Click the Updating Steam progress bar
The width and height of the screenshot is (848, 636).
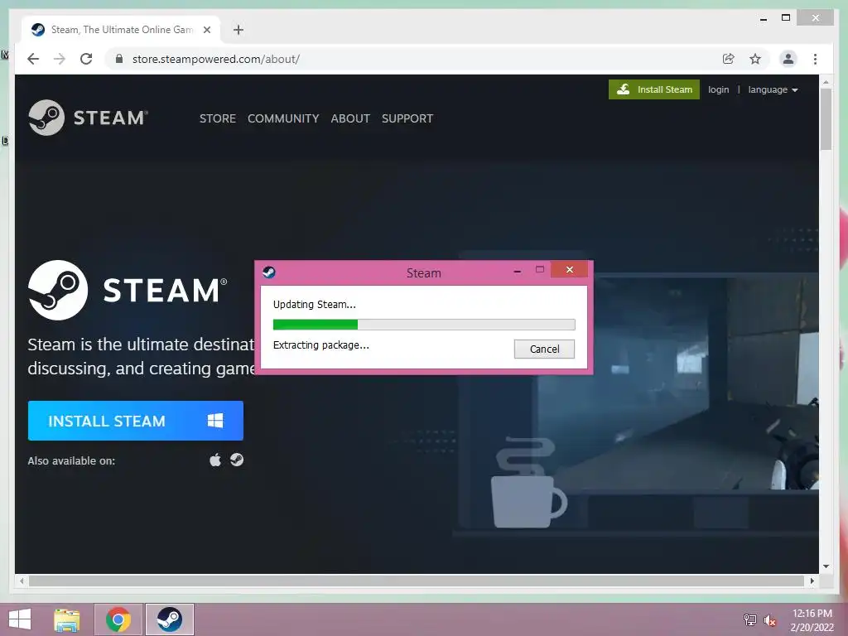pos(424,325)
